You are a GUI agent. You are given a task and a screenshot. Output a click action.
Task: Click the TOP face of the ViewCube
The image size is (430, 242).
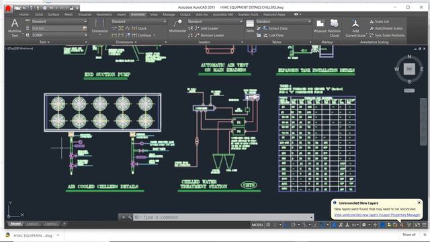point(409,69)
